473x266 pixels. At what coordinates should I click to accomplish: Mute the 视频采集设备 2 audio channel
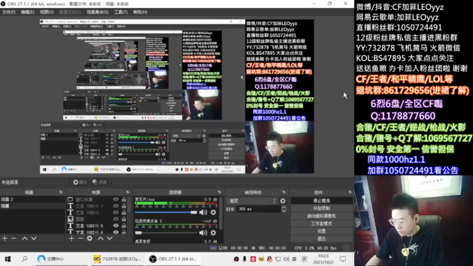203,233
